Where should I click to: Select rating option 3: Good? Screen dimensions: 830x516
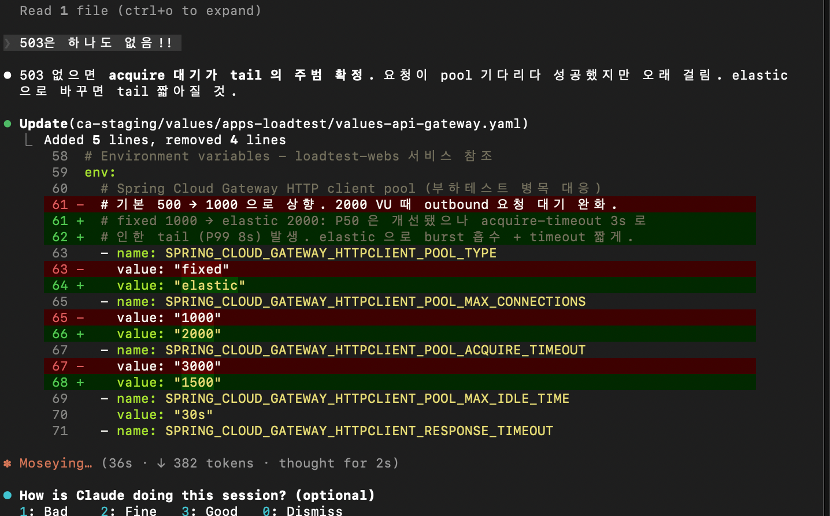209,511
